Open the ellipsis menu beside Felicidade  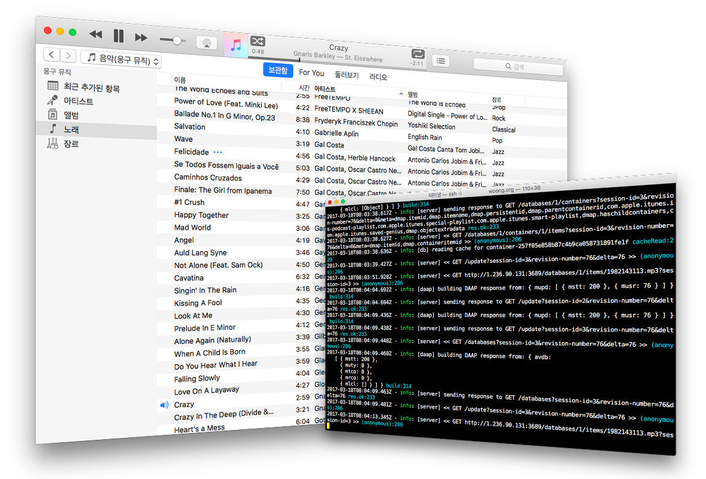click(x=218, y=152)
